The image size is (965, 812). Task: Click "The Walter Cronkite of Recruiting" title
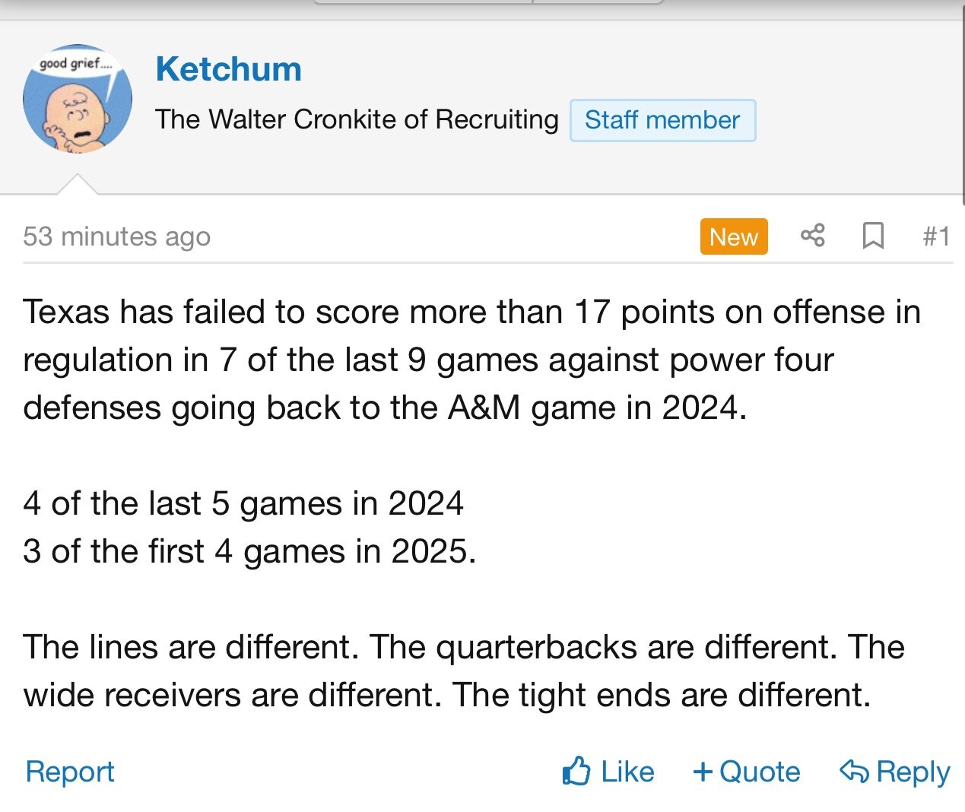[357, 119]
